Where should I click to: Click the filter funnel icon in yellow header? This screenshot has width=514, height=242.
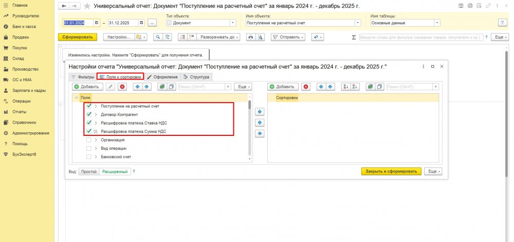[x=502, y=23]
